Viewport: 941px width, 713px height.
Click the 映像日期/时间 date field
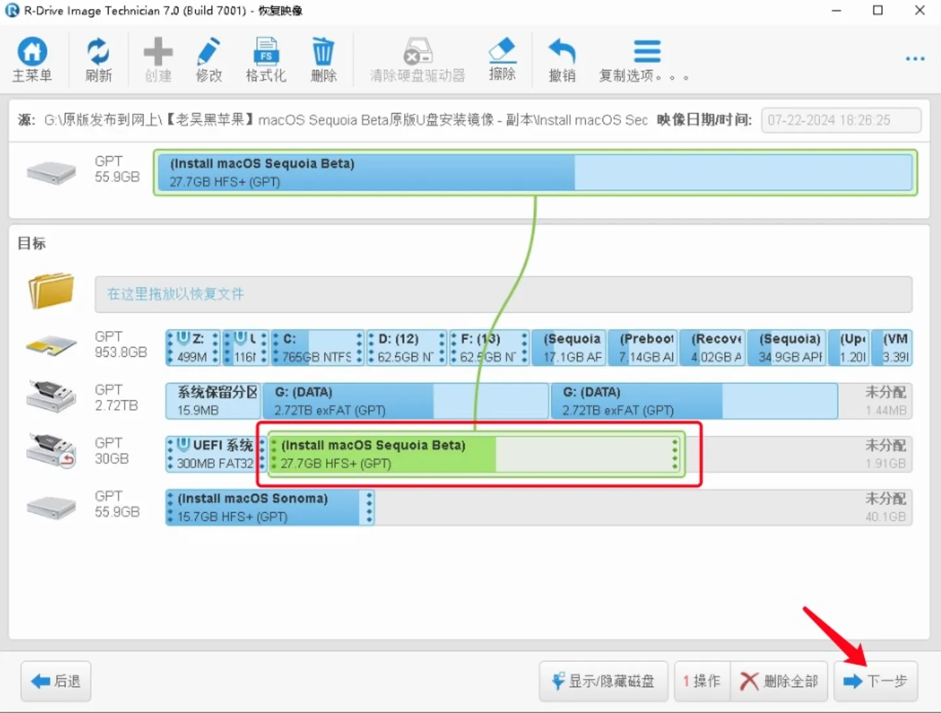(840, 120)
